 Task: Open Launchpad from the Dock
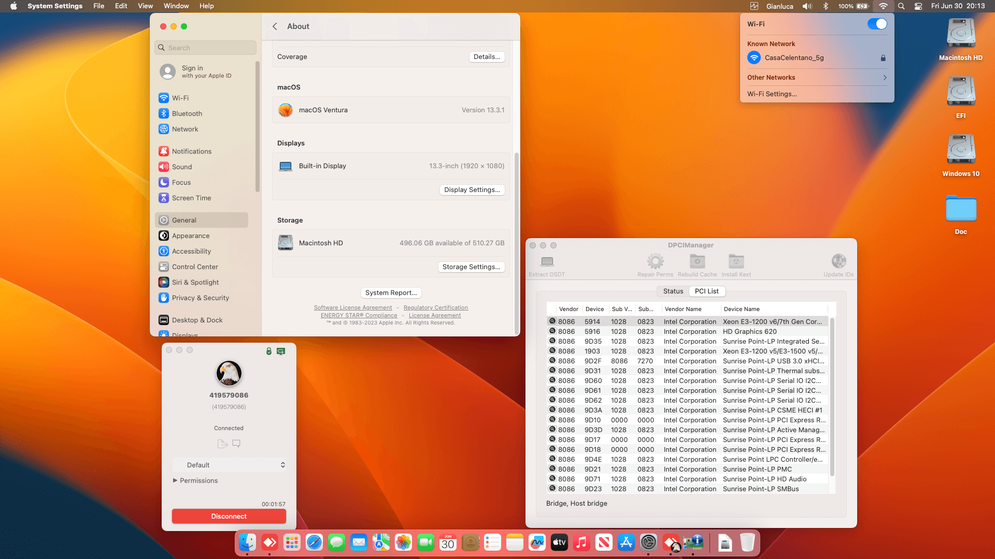coord(292,542)
